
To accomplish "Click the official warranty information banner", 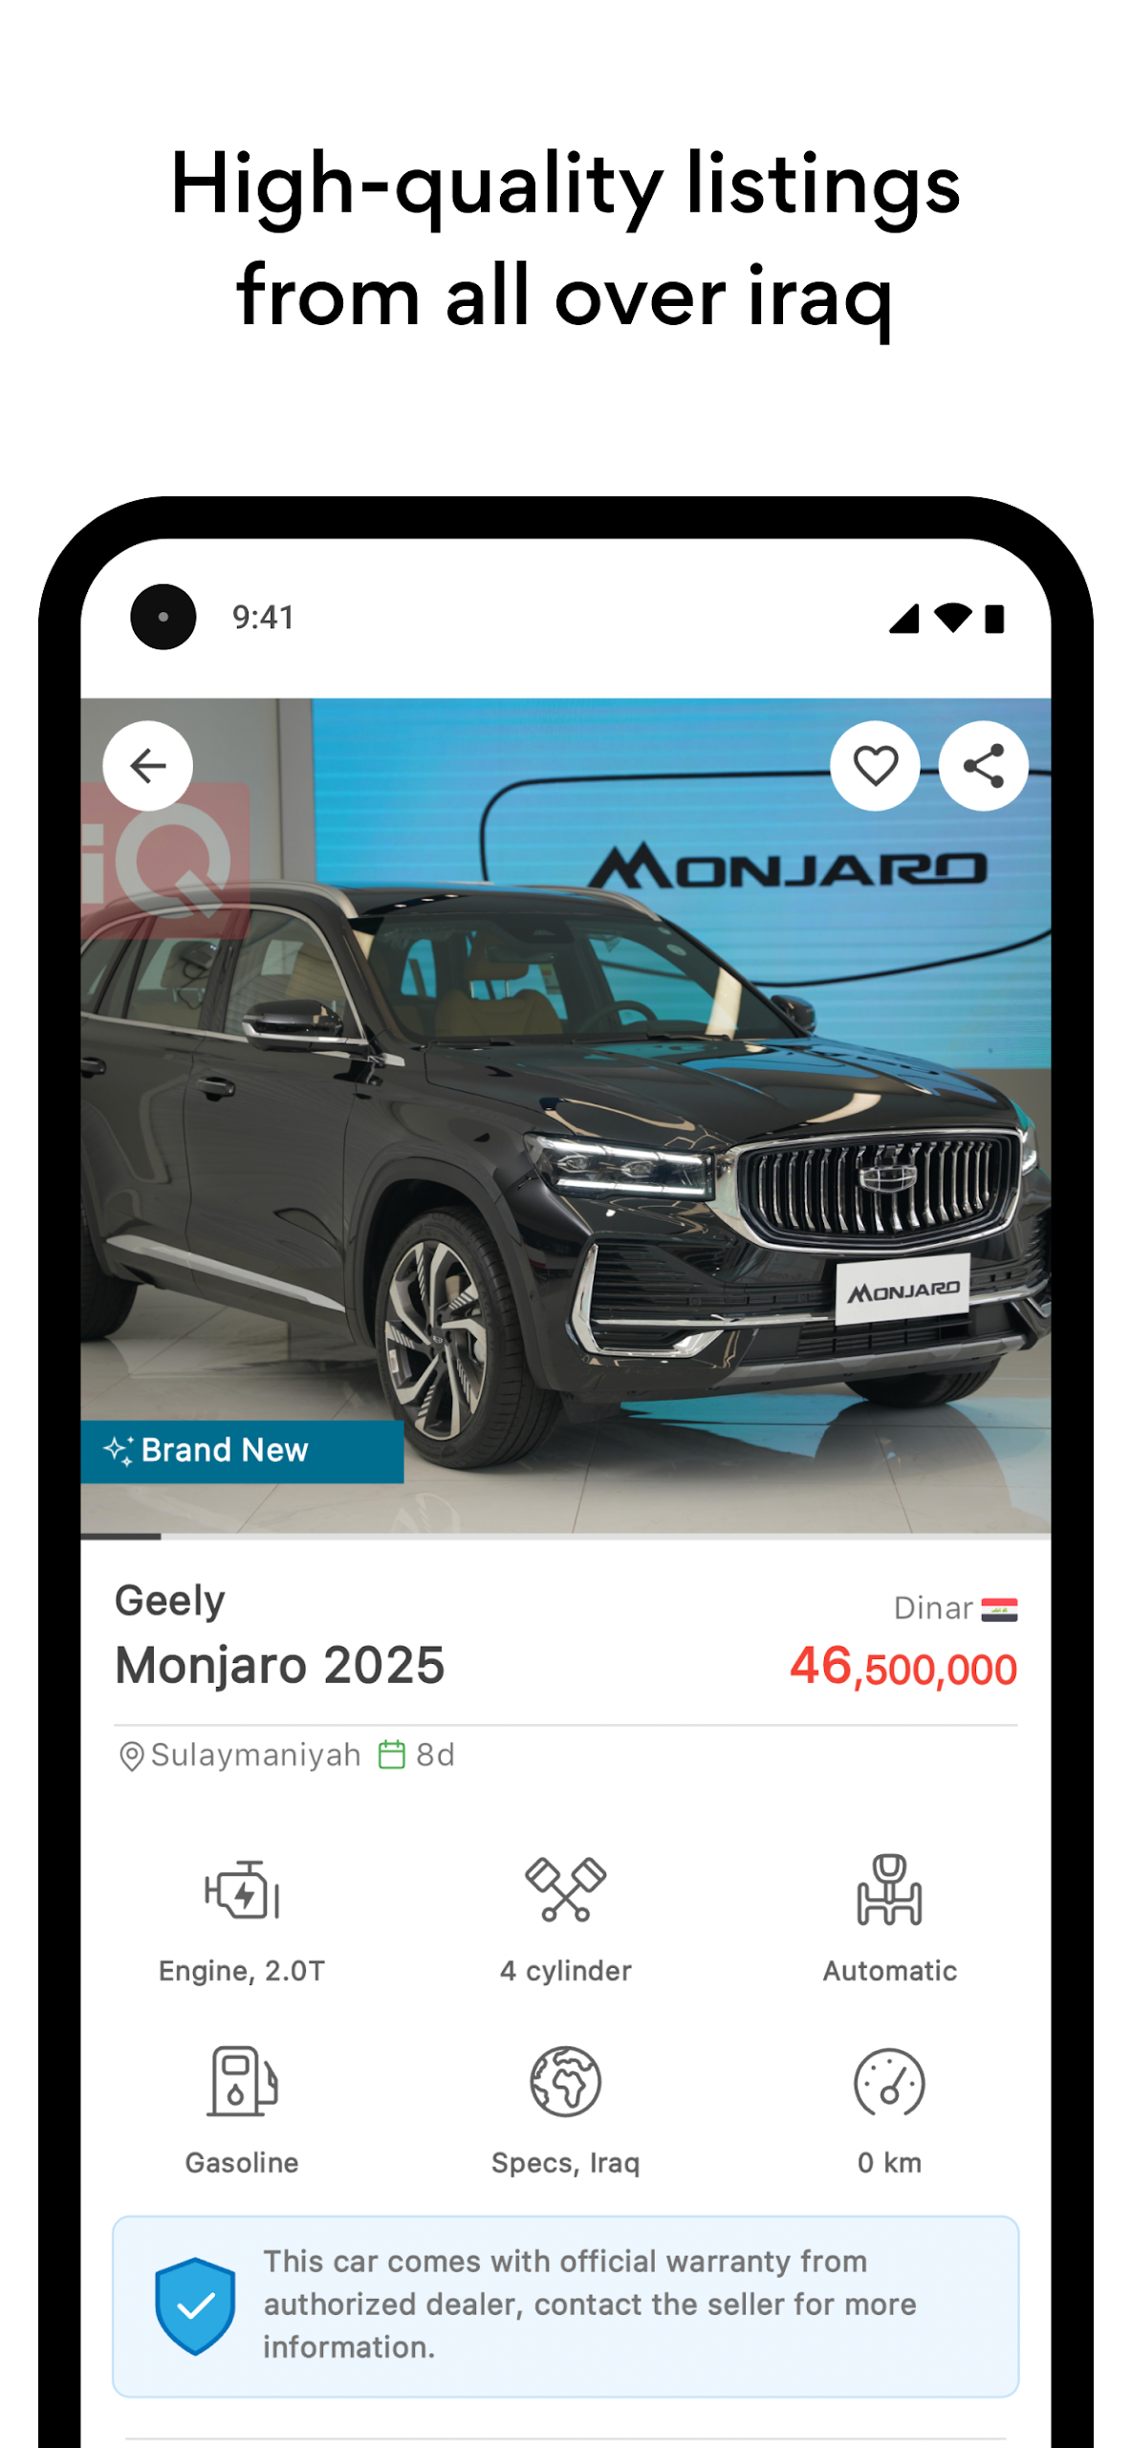I will 565,2306.
